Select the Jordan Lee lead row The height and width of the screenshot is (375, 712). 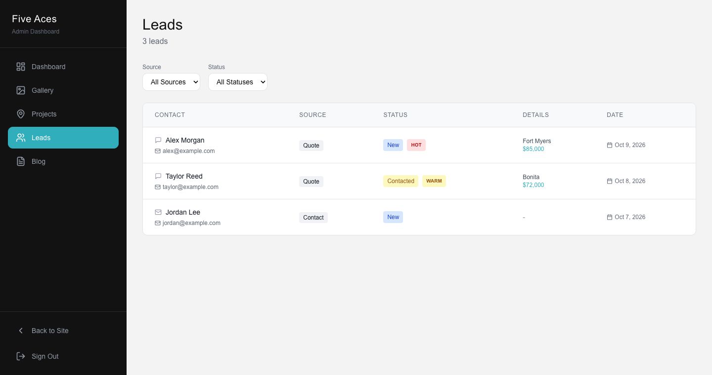419,217
